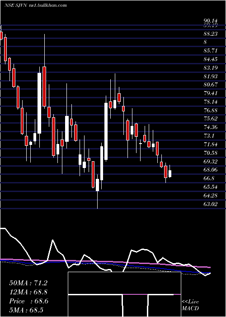Click the 75.62 price axis label
This screenshot has height=317, width=226.
(x=210, y=119)
